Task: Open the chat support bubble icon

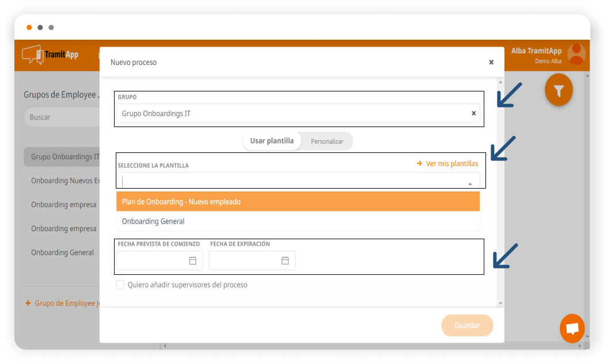Action: pyautogui.click(x=572, y=329)
